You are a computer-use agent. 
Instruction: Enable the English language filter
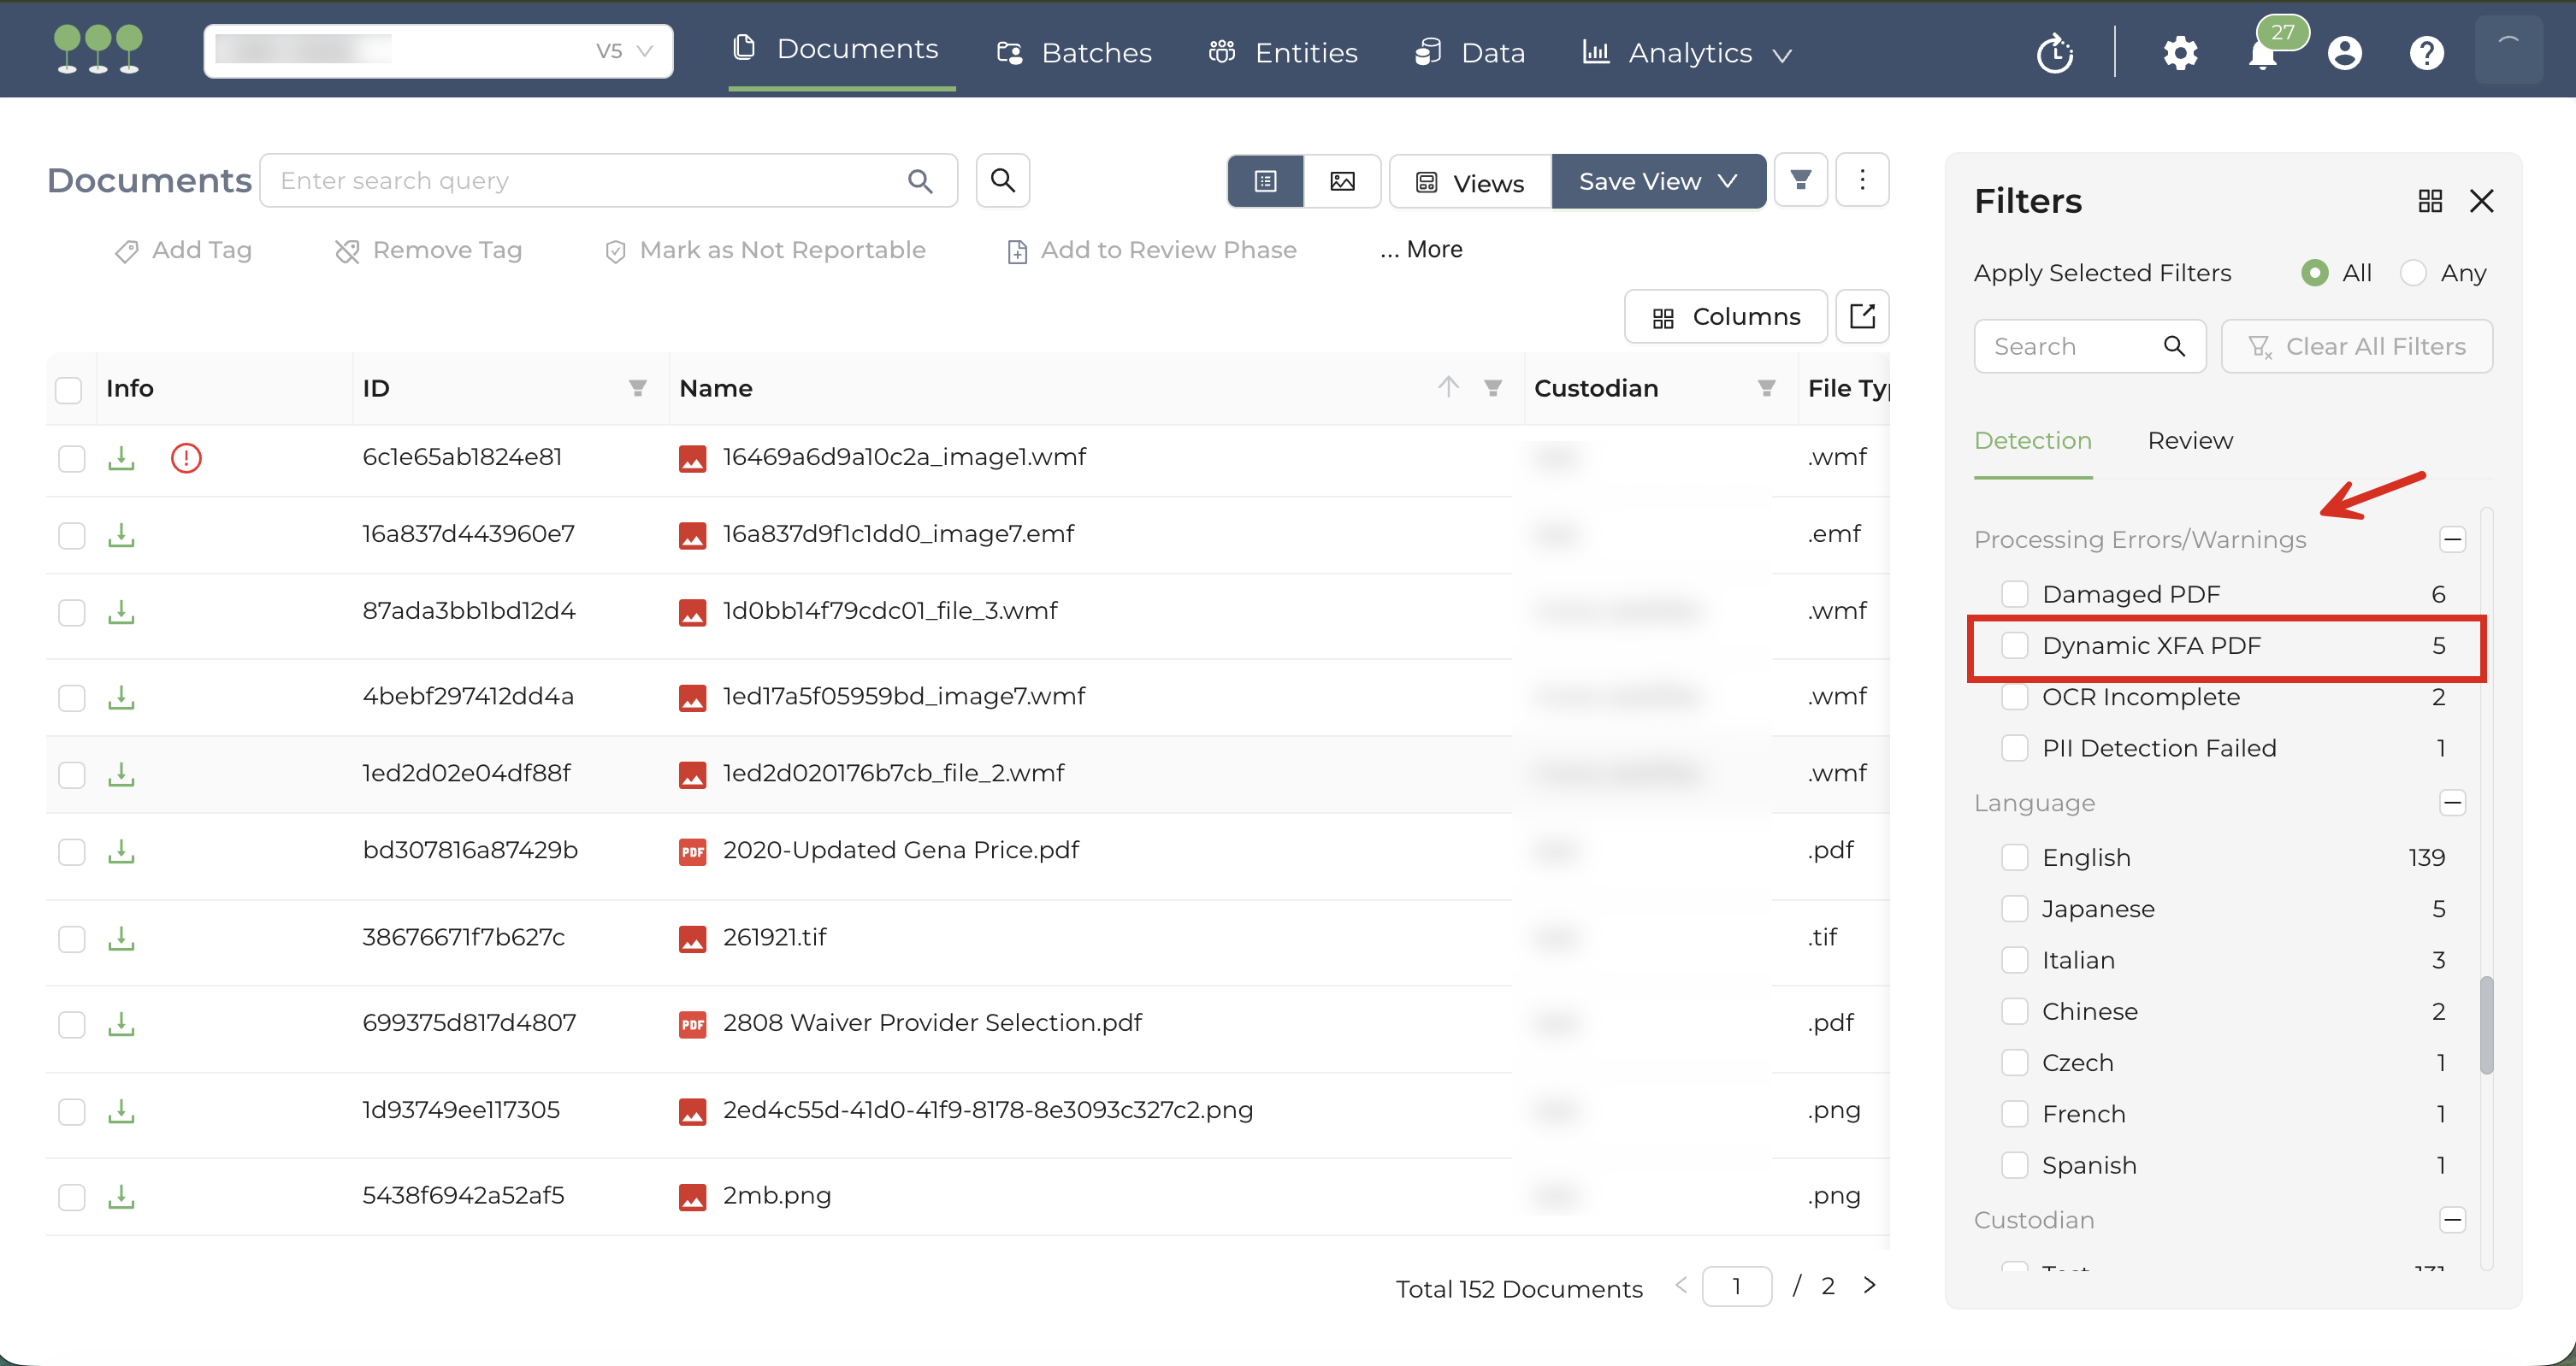2014,858
